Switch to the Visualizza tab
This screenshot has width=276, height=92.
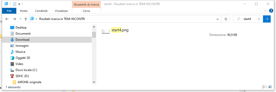(x=61, y=11)
